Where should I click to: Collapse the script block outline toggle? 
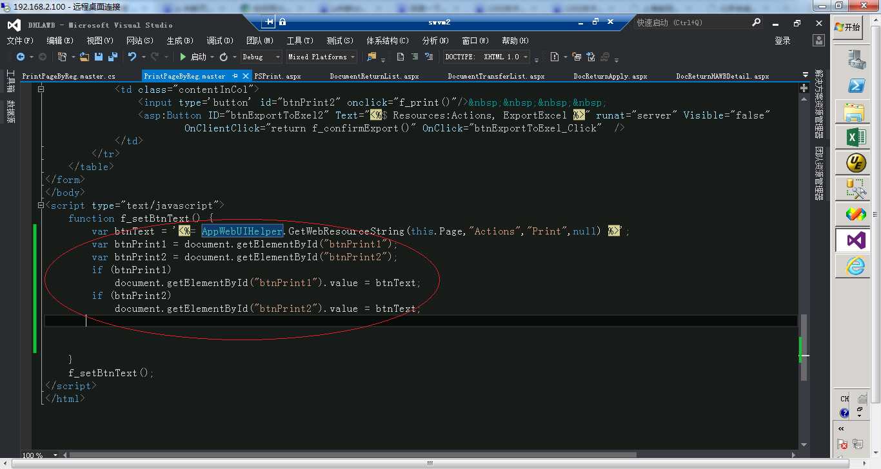point(41,206)
